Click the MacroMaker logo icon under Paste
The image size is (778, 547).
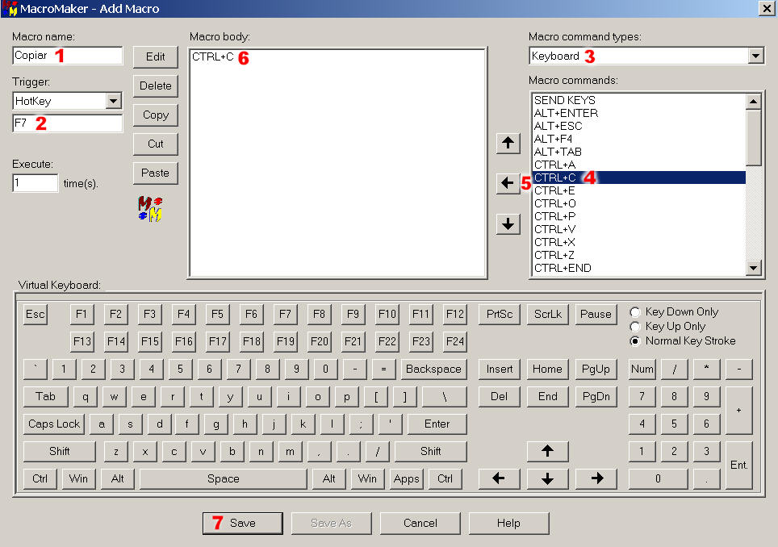coord(151,209)
